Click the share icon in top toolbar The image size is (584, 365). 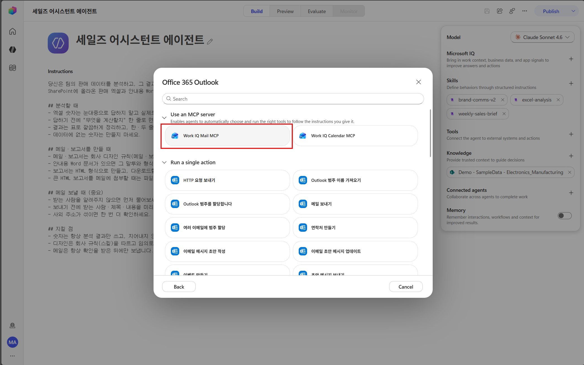click(x=500, y=11)
